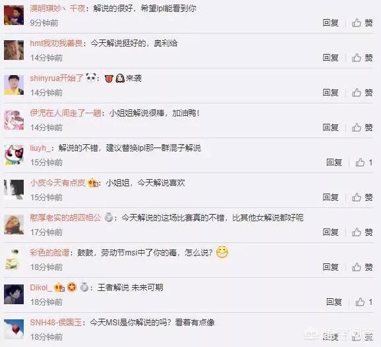This screenshot has height=347, width=381.
Task: Thumbs-up 憨厚老实的胡四相公 comment
Action: (362, 232)
